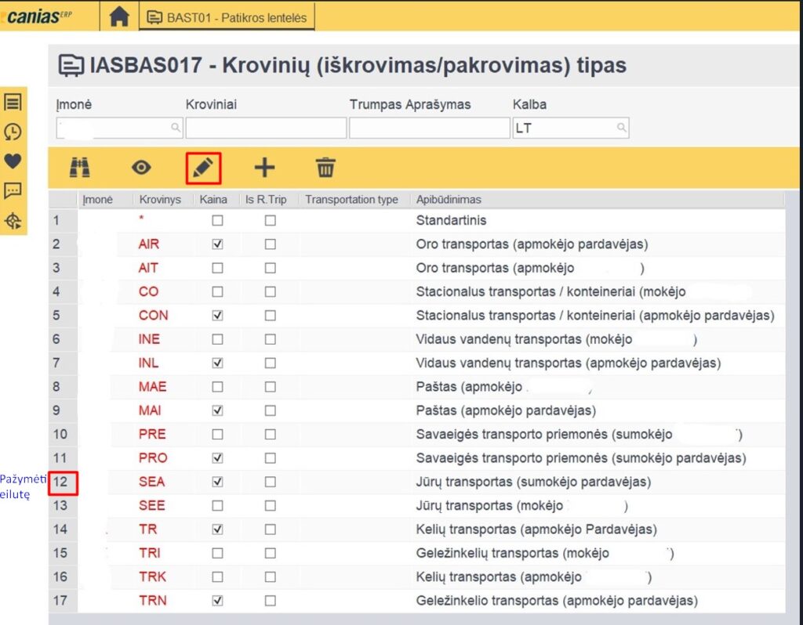Click the pencil edit icon
Image resolution: width=803 pixels, height=625 pixels.
pos(203,167)
